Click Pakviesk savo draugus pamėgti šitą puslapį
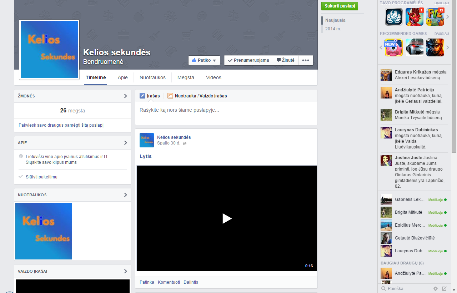Viewport: 457px width, 293px height. 61,125
